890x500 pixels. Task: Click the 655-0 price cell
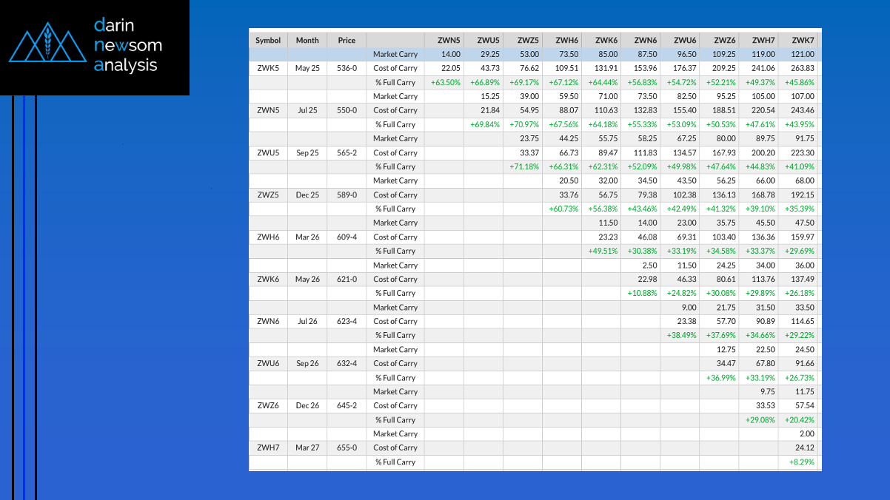pyautogui.click(x=347, y=447)
